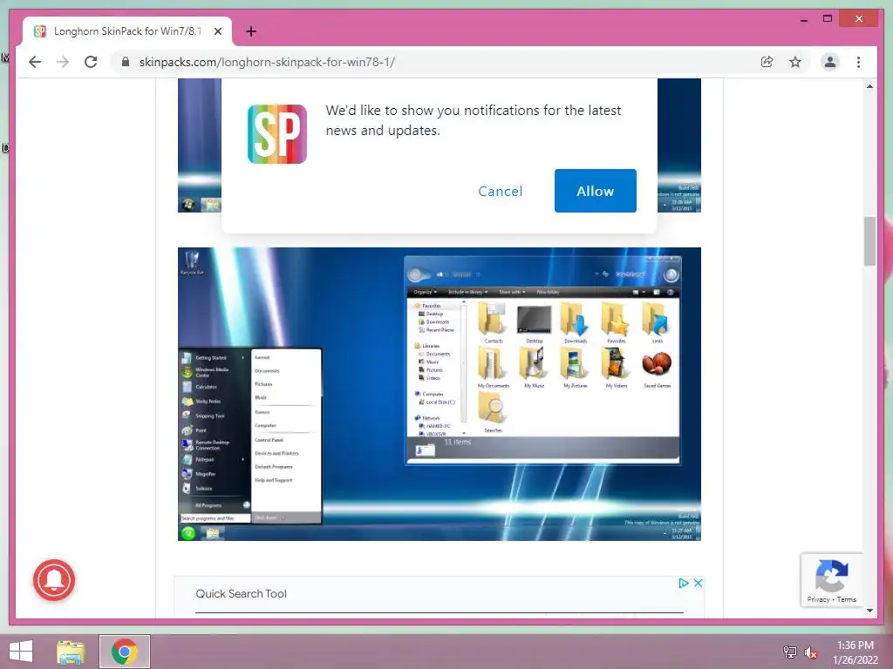Close the Quick Search Tool ad

pyautogui.click(x=698, y=583)
